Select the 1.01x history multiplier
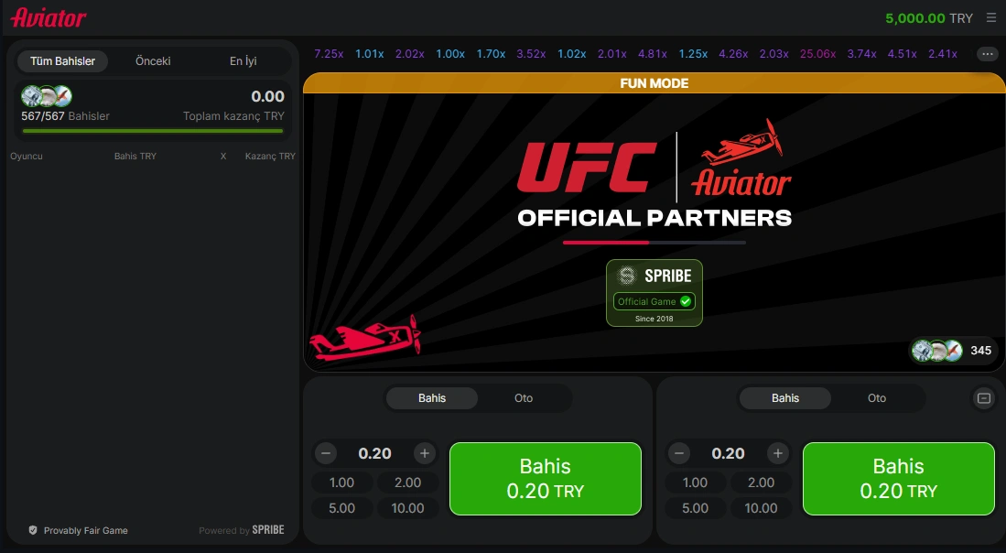This screenshot has height=553, width=1006. pos(370,54)
